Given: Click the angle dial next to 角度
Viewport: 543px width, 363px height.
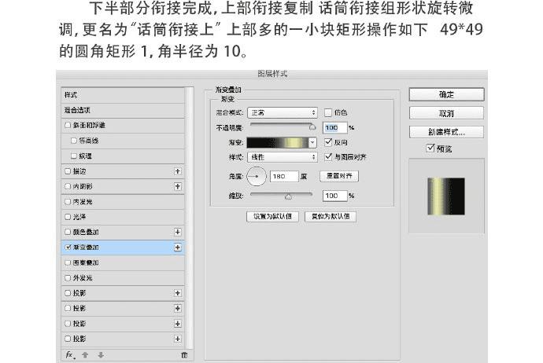Looking at the screenshot, I should (x=257, y=176).
